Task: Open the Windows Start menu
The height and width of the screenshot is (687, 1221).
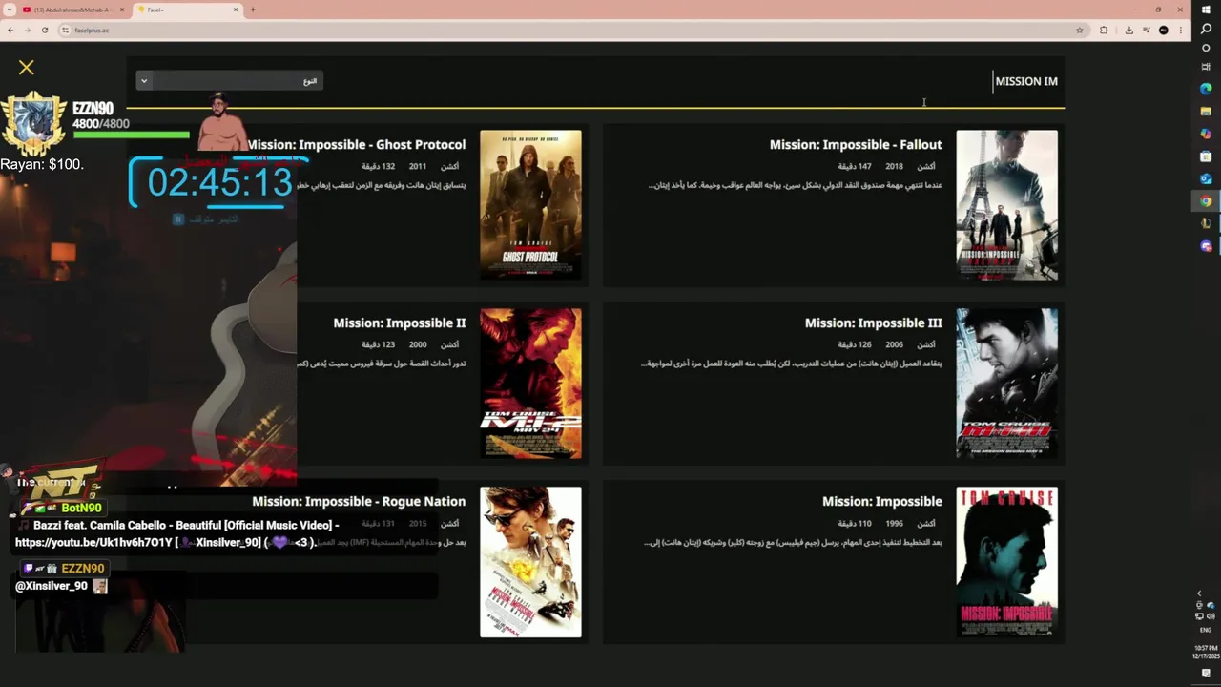Action: (x=1206, y=10)
